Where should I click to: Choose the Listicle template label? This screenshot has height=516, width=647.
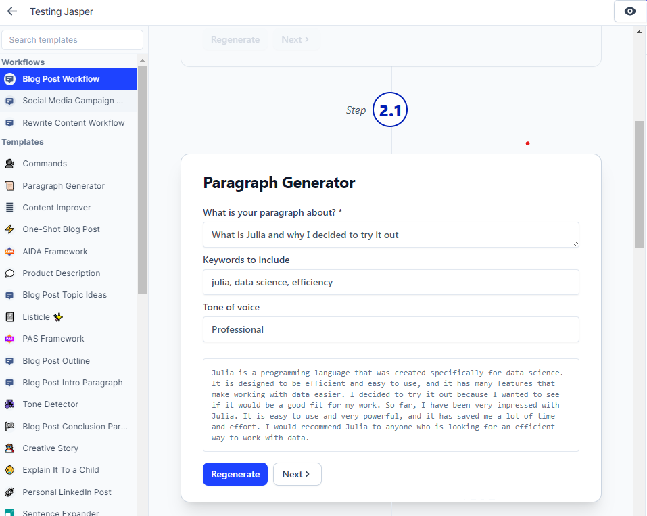36,317
